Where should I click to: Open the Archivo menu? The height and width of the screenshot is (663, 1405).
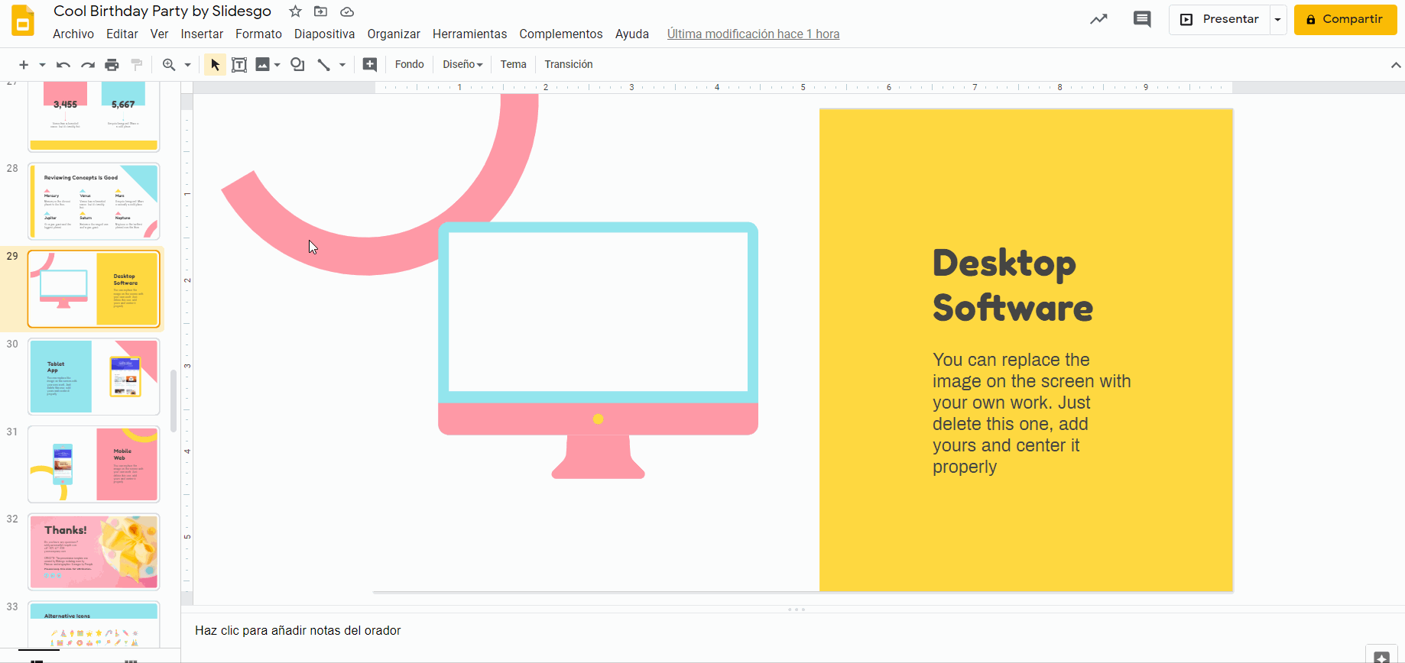[73, 34]
